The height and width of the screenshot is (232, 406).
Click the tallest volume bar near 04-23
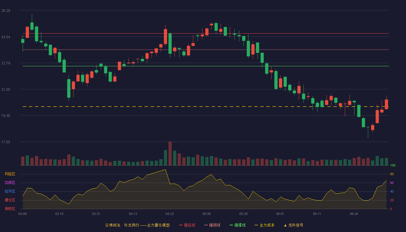[170, 153]
